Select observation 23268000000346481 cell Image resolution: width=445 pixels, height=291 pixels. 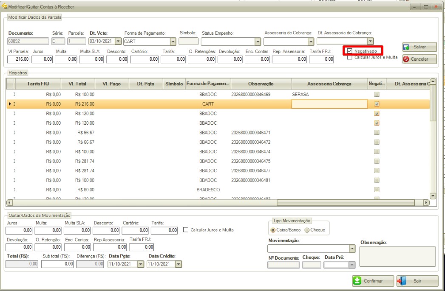pos(261,180)
